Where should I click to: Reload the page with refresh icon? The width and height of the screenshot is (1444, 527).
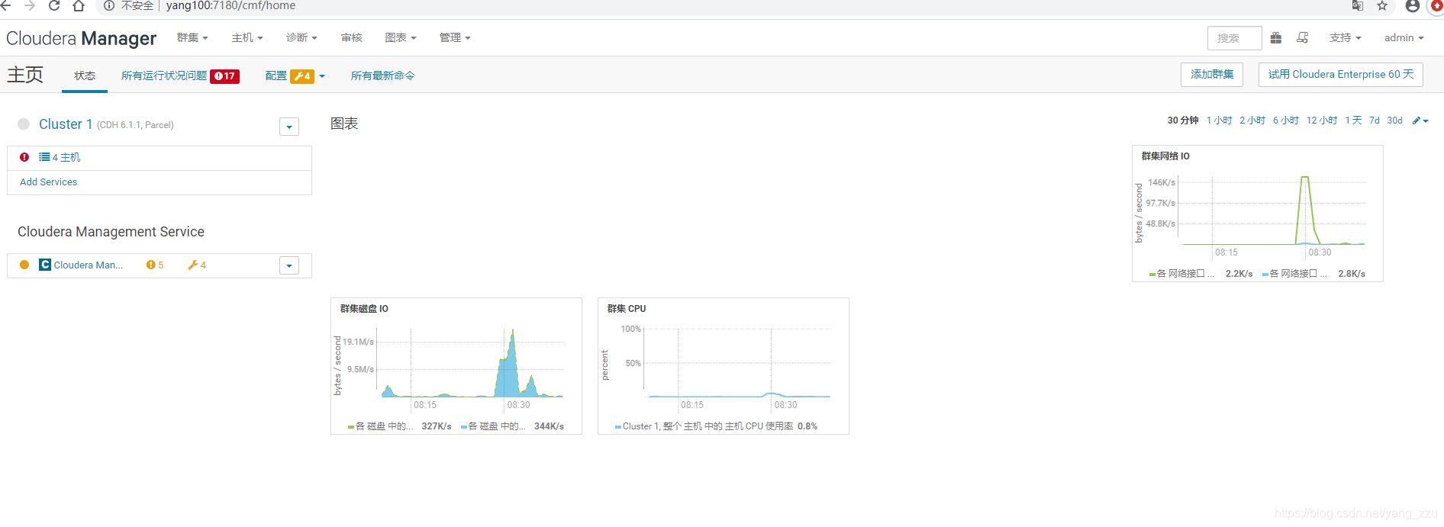coord(54,5)
